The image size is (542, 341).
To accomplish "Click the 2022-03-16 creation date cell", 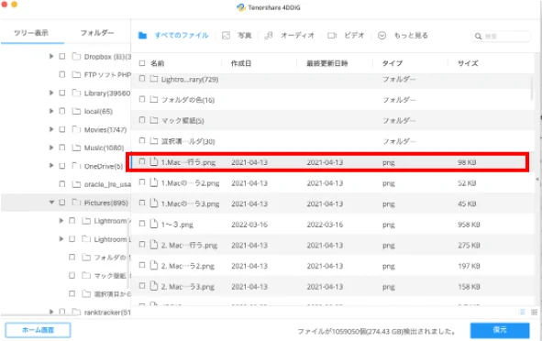I will [x=249, y=225].
